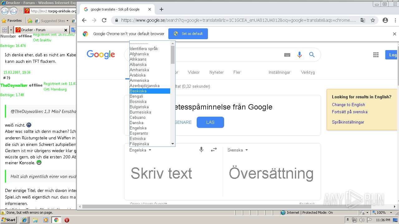399x224 pixels.
Task: Open Chrome's three-dot menu
Action: tap(395, 20)
